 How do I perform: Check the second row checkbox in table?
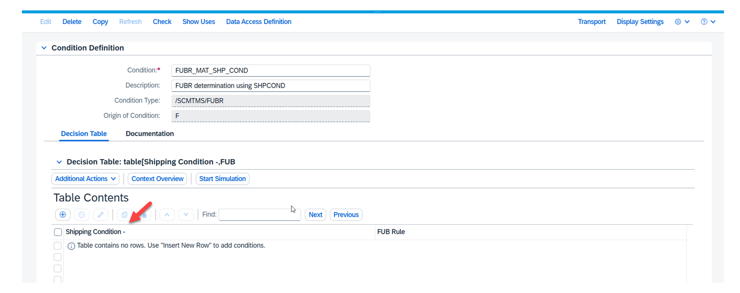click(x=58, y=257)
